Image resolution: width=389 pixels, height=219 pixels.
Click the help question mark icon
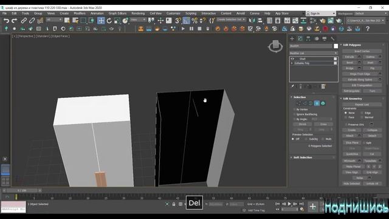point(368,29)
